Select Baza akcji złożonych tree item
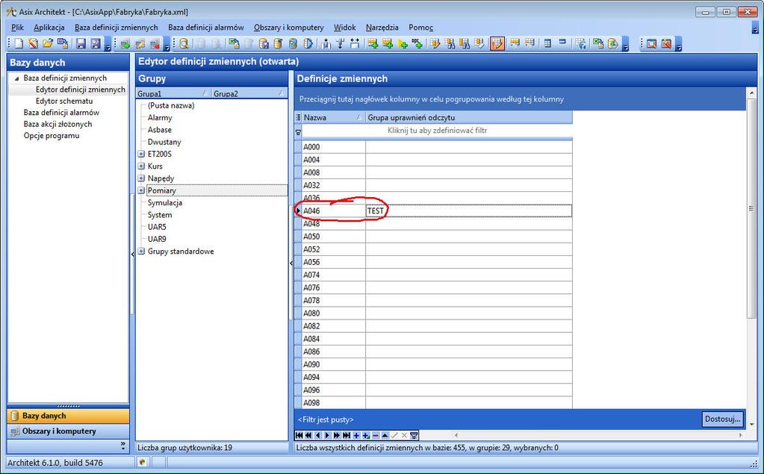 58,124
